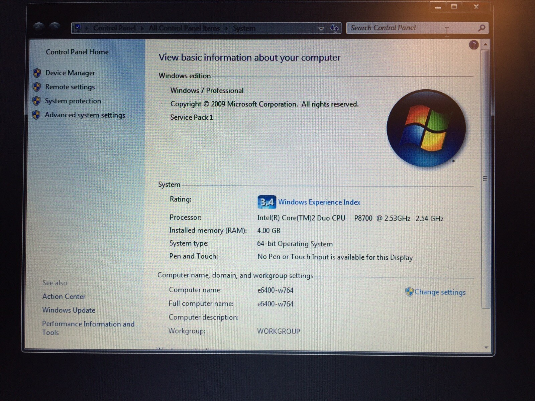Click the 3.4 rating badge
The height and width of the screenshot is (401, 535).
pyautogui.click(x=266, y=202)
